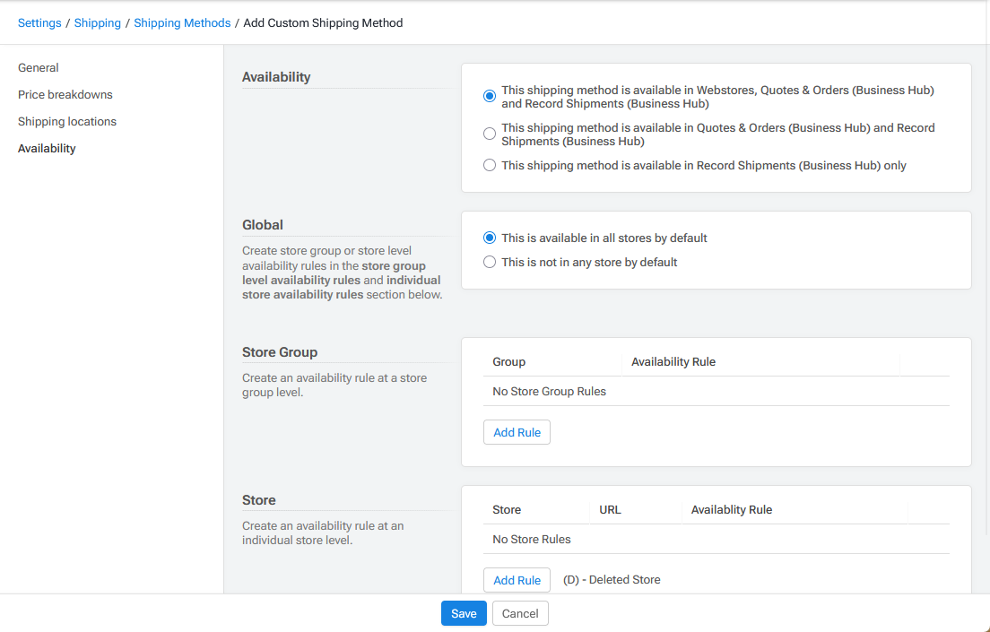Open the Shipping Methods breadcrumb link
The height and width of the screenshot is (632, 990).
pyautogui.click(x=182, y=22)
